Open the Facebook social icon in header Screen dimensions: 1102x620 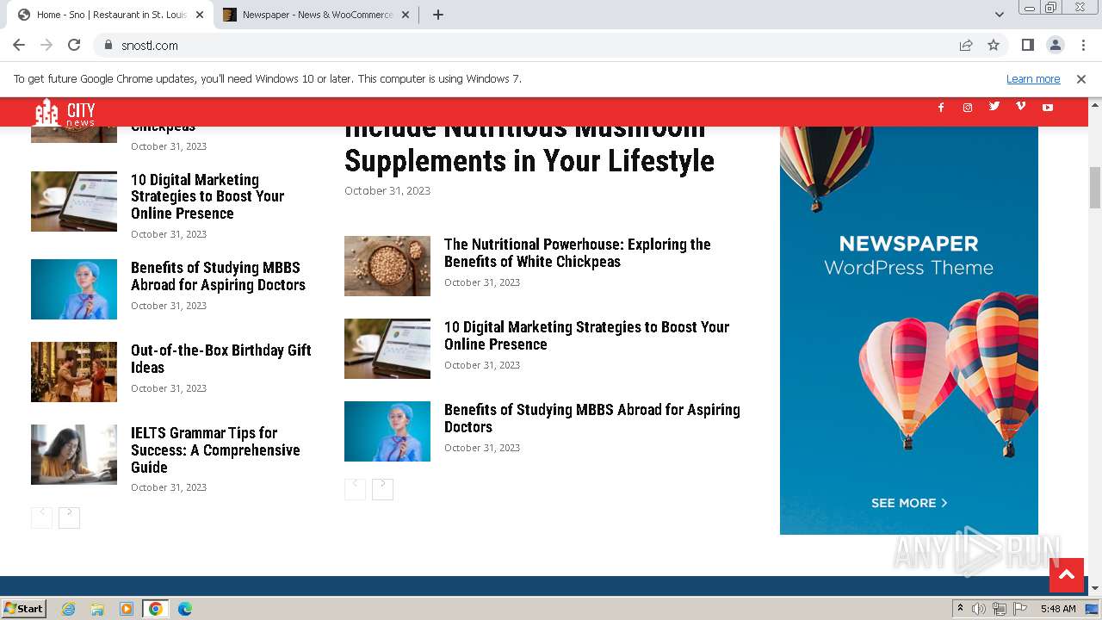pyautogui.click(x=941, y=108)
